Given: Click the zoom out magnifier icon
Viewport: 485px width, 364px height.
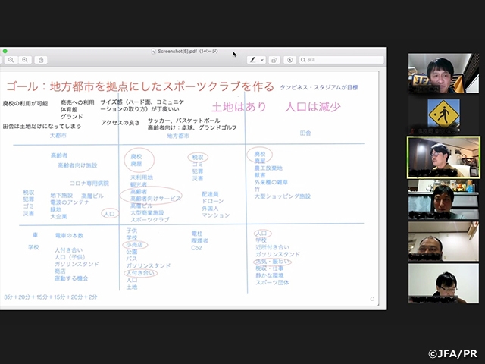Looking at the screenshot, I should 10,60.
